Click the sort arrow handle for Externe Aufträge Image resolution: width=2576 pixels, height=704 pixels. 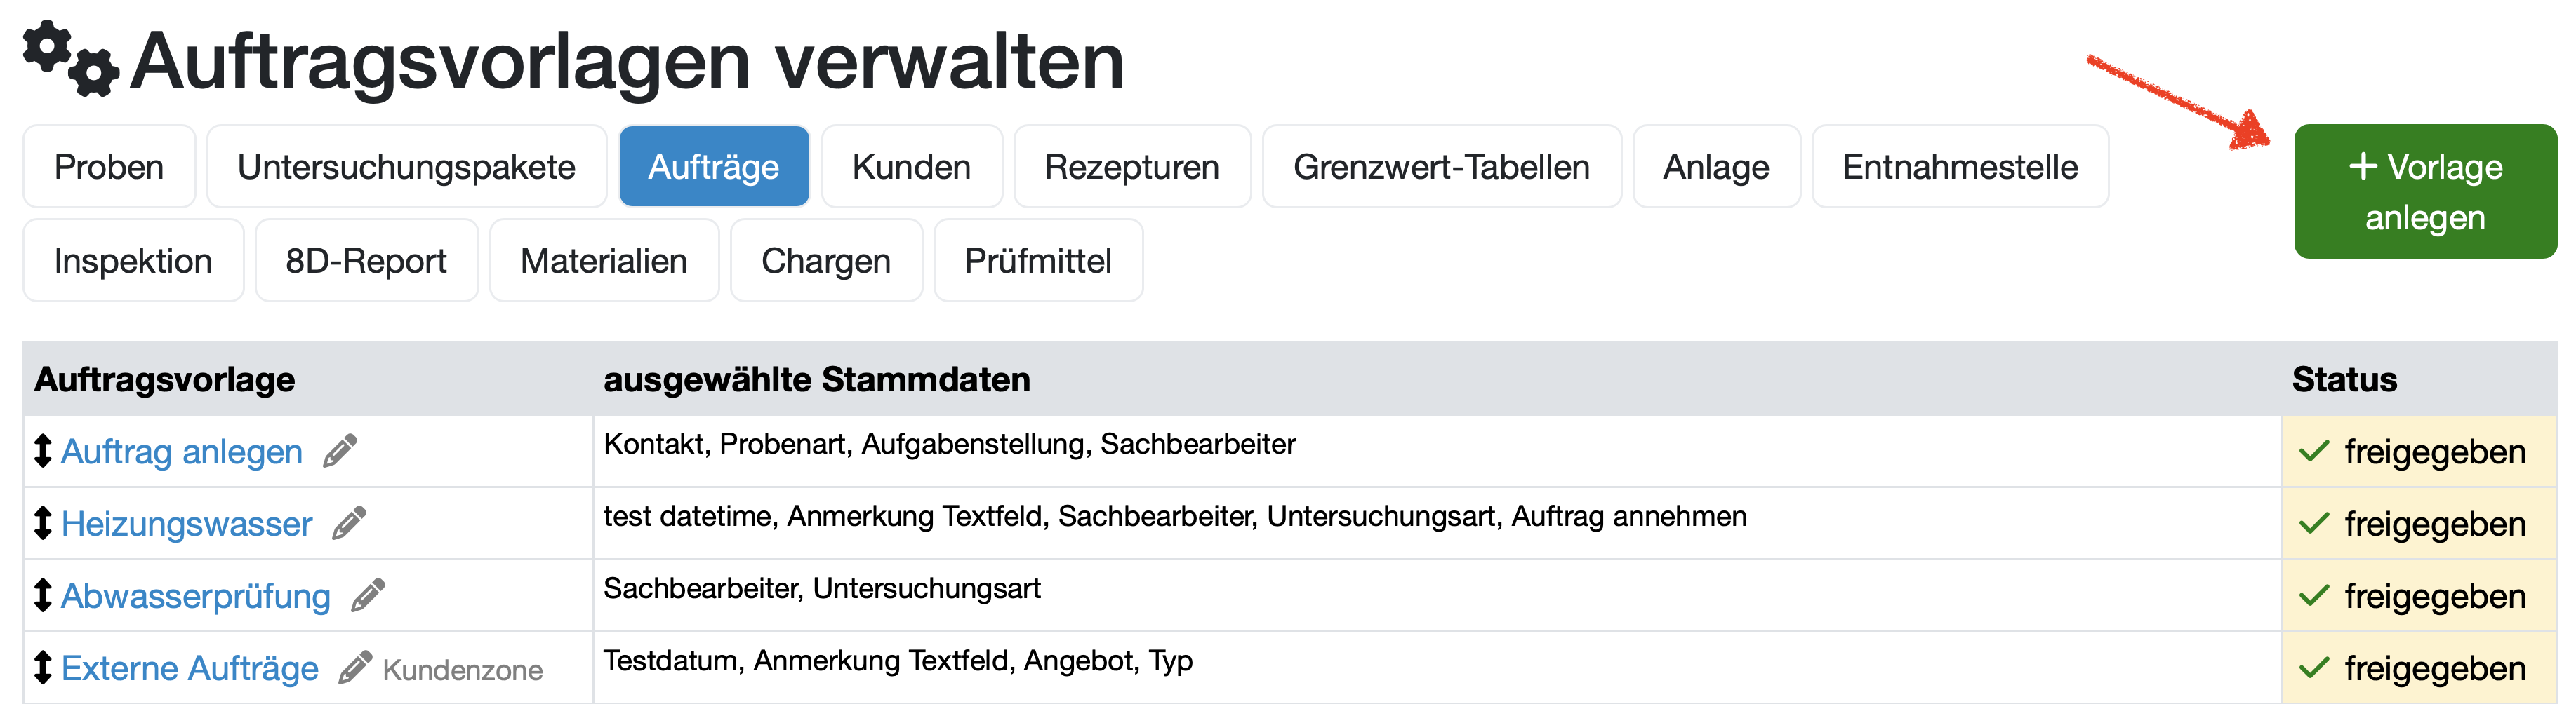click(x=42, y=667)
